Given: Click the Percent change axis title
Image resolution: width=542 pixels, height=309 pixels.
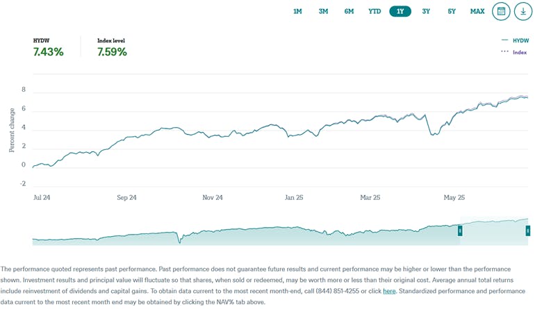Looking at the screenshot, I should (12, 130).
